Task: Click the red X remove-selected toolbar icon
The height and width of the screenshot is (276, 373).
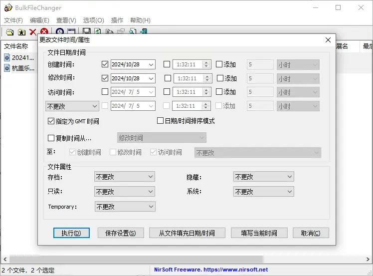Action: [x=33, y=32]
